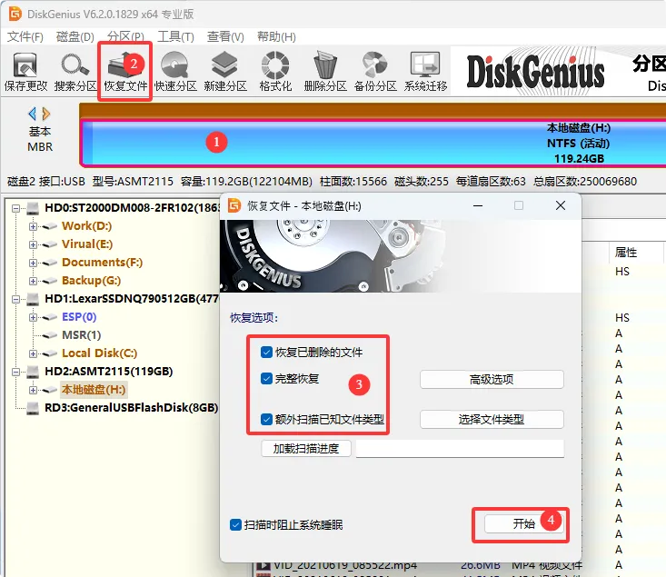Click the 高级选项 advanced options button
The image size is (666, 577).
(492, 379)
